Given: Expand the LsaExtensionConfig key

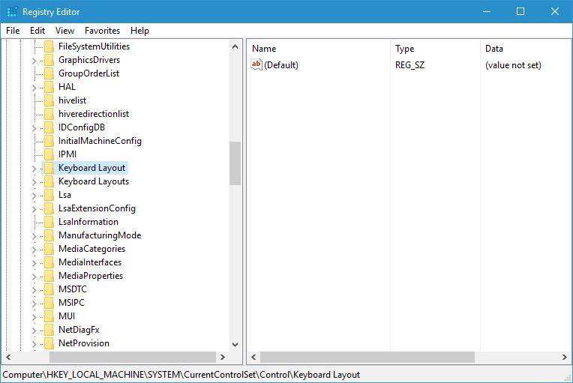Looking at the screenshot, I should click(x=34, y=209).
